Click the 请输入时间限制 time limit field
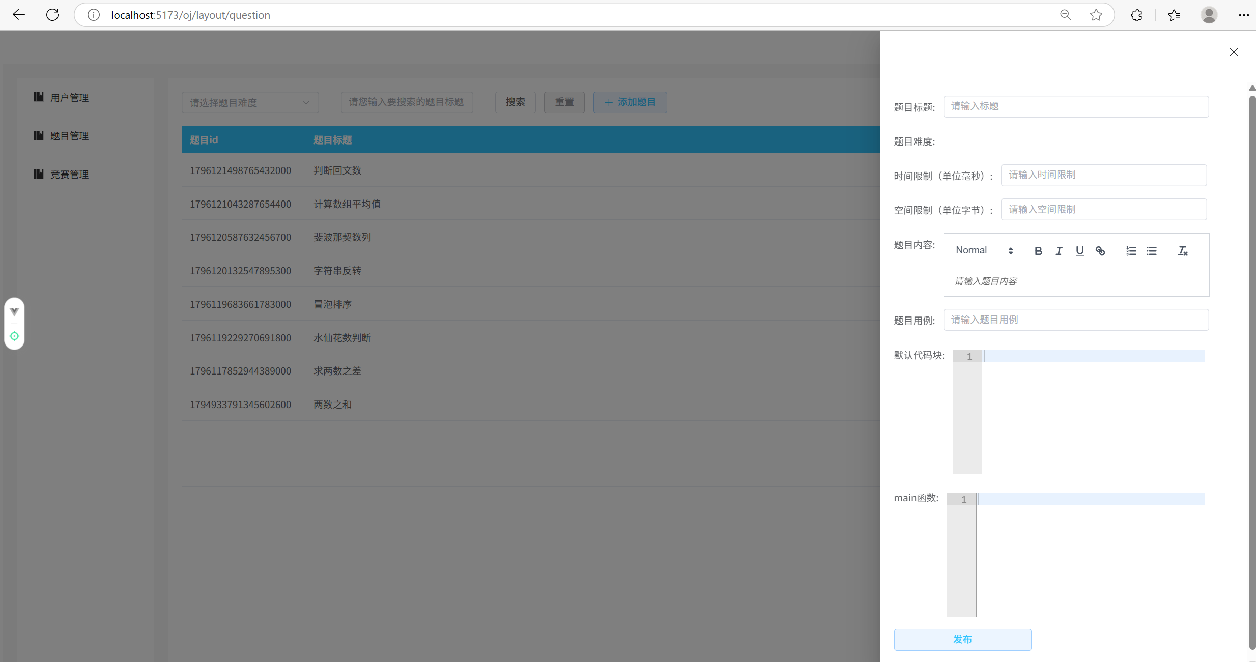The height and width of the screenshot is (662, 1256). pos(1103,175)
